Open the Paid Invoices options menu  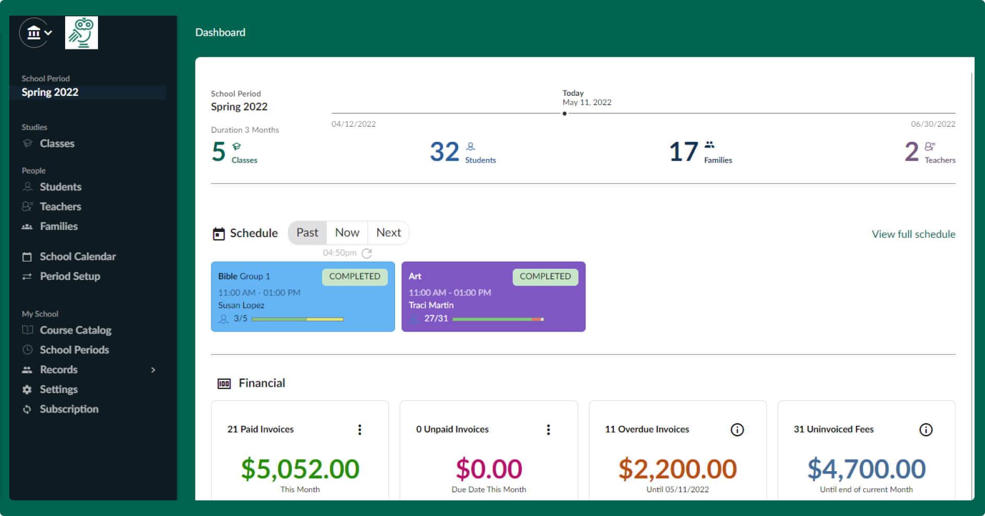coord(360,429)
